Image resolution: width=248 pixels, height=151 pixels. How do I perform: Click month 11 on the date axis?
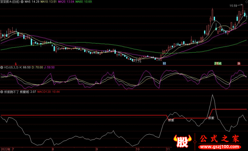point(167,149)
